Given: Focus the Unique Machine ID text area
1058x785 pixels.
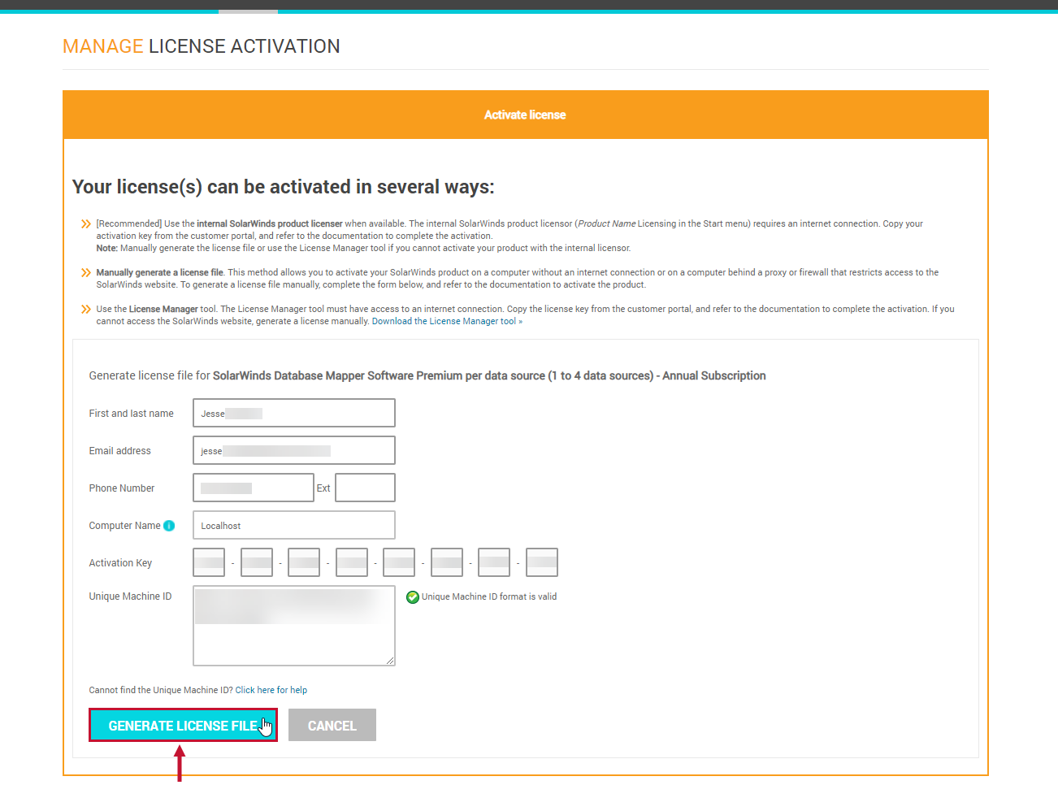Looking at the screenshot, I should [x=293, y=626].
